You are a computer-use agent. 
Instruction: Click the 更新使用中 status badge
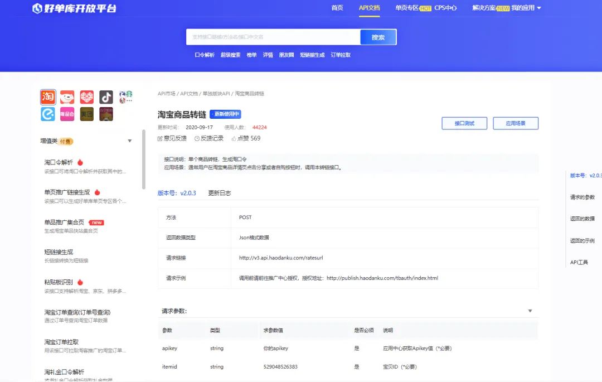point(225,114)
